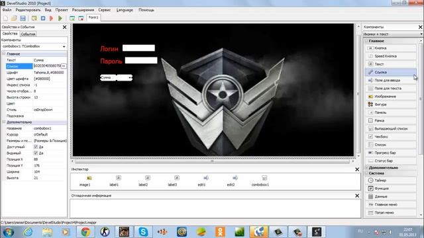Image resolution: width=424 pixels, height=238 pixels.
Task: Create a new project via toolbar icon
Action: tap(5, 19)
